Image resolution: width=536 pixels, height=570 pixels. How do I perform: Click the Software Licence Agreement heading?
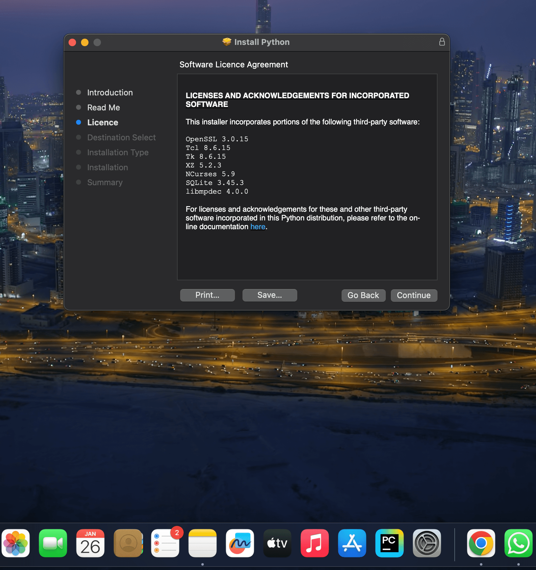click(234, 65)
